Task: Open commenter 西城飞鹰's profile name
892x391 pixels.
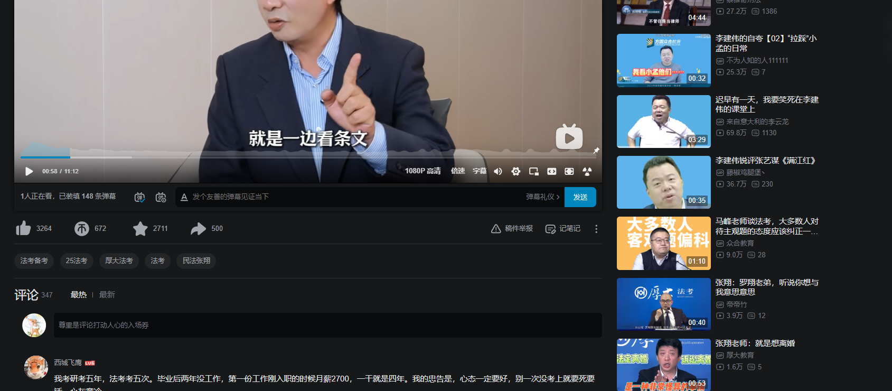Action: 68,362
